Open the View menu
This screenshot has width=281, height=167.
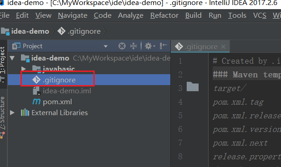43,15
